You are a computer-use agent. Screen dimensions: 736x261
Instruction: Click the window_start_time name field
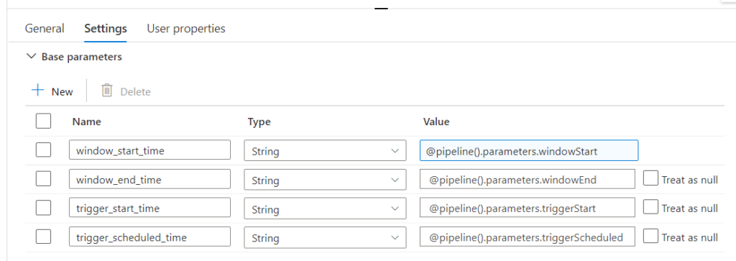point(149,150)
